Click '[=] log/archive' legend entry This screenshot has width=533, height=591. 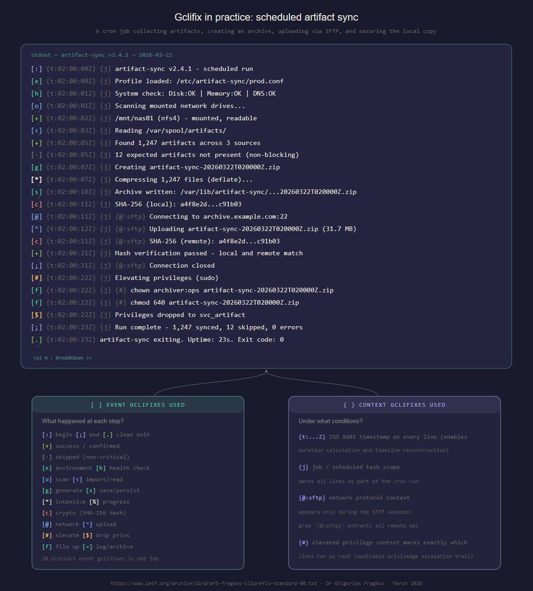coord(108,547)
